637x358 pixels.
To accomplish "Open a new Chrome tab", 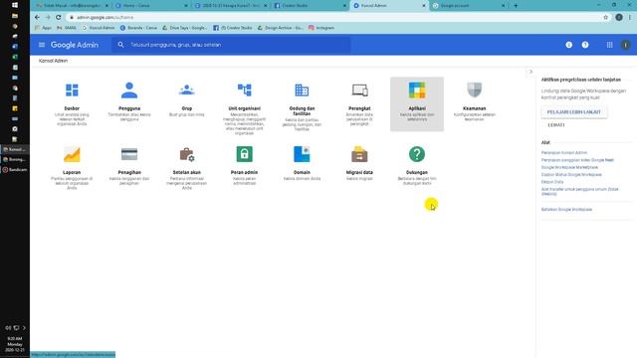I will tap(516, 6).
